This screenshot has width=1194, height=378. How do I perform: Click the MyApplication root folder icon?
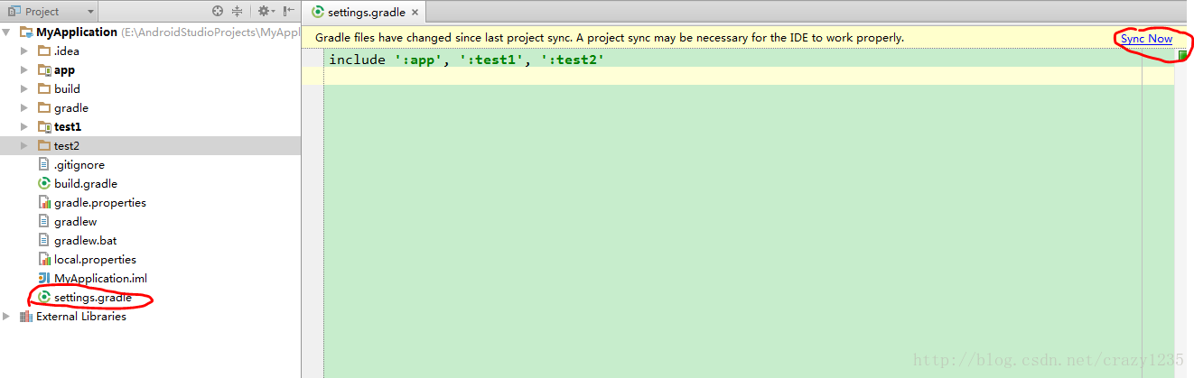[26, 32]
